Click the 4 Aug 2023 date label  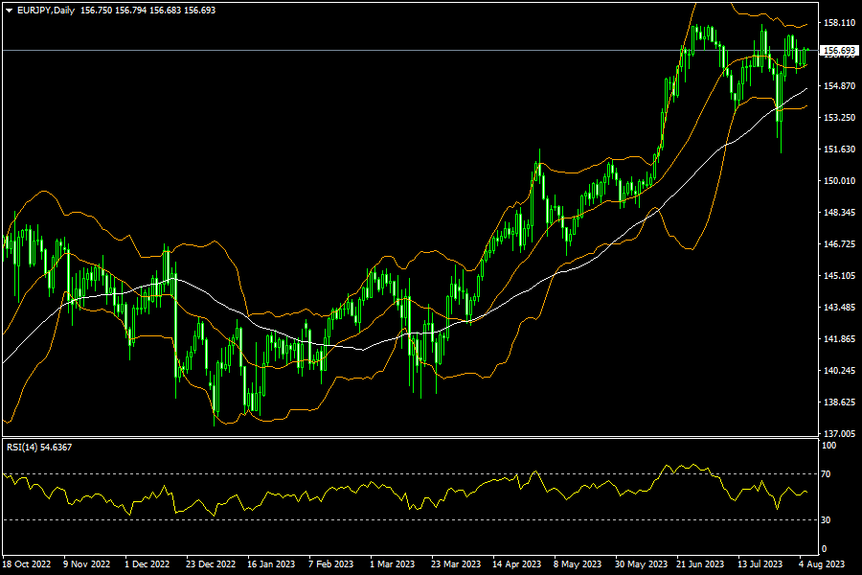[822, 564]
